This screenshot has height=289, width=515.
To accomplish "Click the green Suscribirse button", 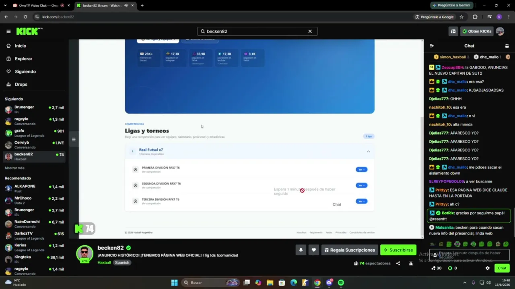I will [x=398, y=250].
